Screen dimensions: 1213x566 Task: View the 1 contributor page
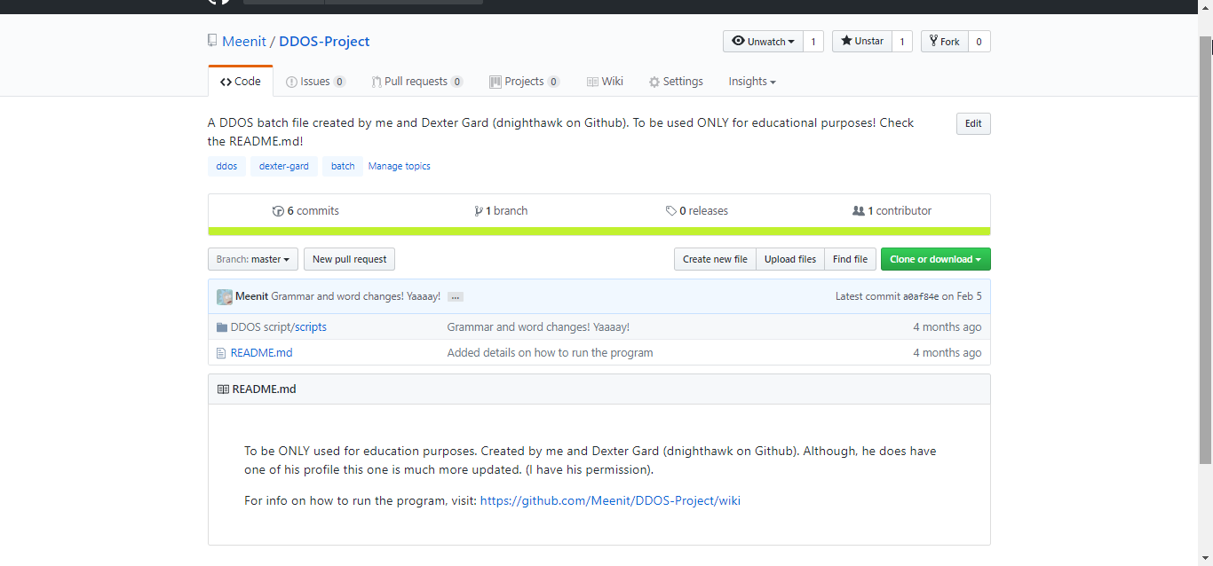pyautogui.click(x=892, y=210)
